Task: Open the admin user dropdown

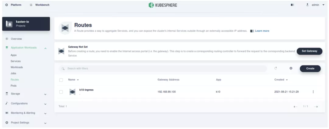Action: point(316,5)
